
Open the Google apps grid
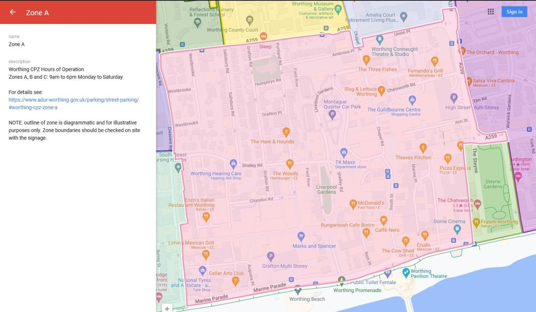click(491, 12)
